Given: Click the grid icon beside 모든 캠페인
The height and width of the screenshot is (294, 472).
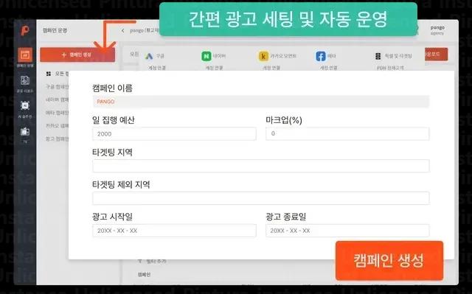Looking at the screenshot, I should point(49,74).
